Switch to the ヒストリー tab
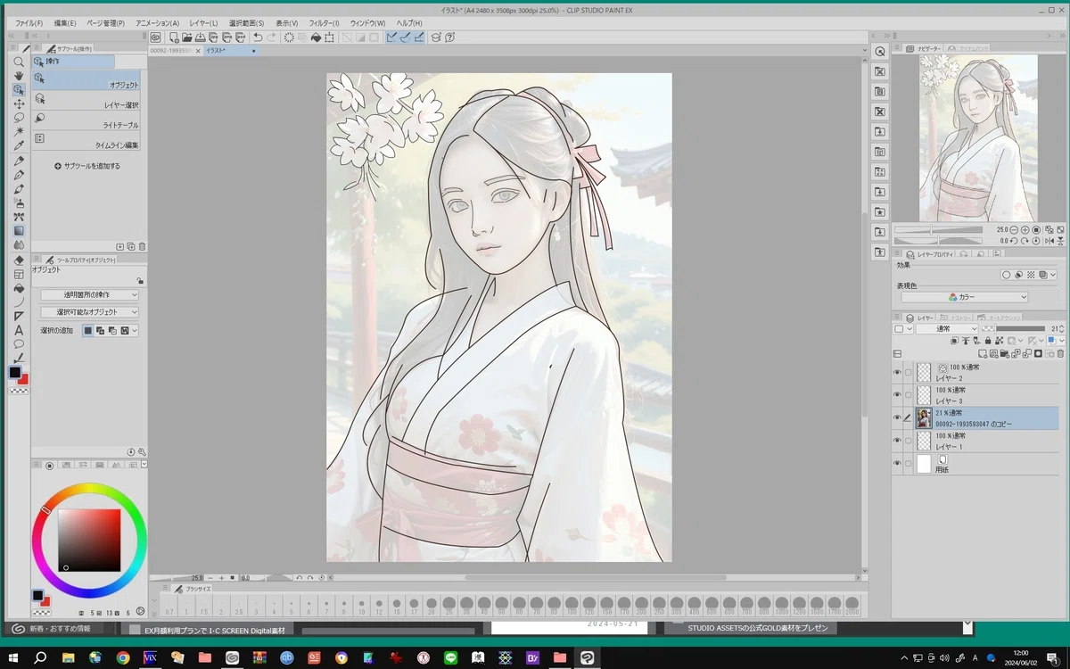Viewport: 1070px width, 669px height. click(954, 318)
